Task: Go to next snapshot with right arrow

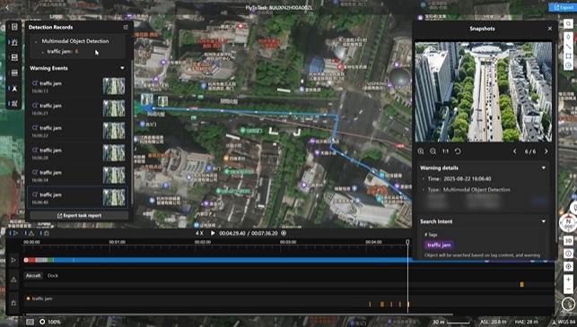Action: 546,151
